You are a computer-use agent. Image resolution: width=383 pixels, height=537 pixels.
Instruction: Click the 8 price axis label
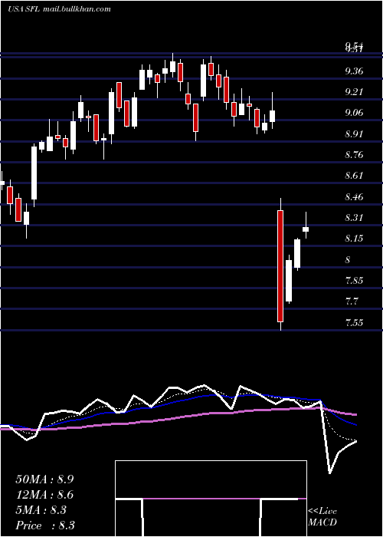(348, 260)
